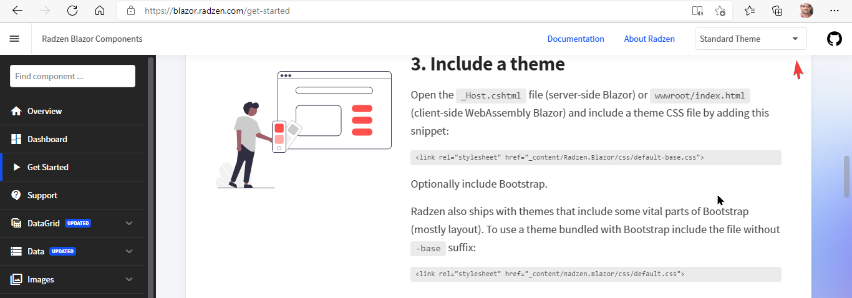Image resolution: width=852 pixels, height=298 pixels.
Task: Click the UPDATED badge next to DataGrid
Action: coord(78,223)
